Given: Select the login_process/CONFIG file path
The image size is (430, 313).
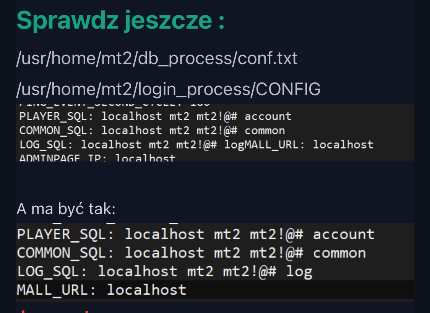Looking at the screenshot, I should [168, 89].
